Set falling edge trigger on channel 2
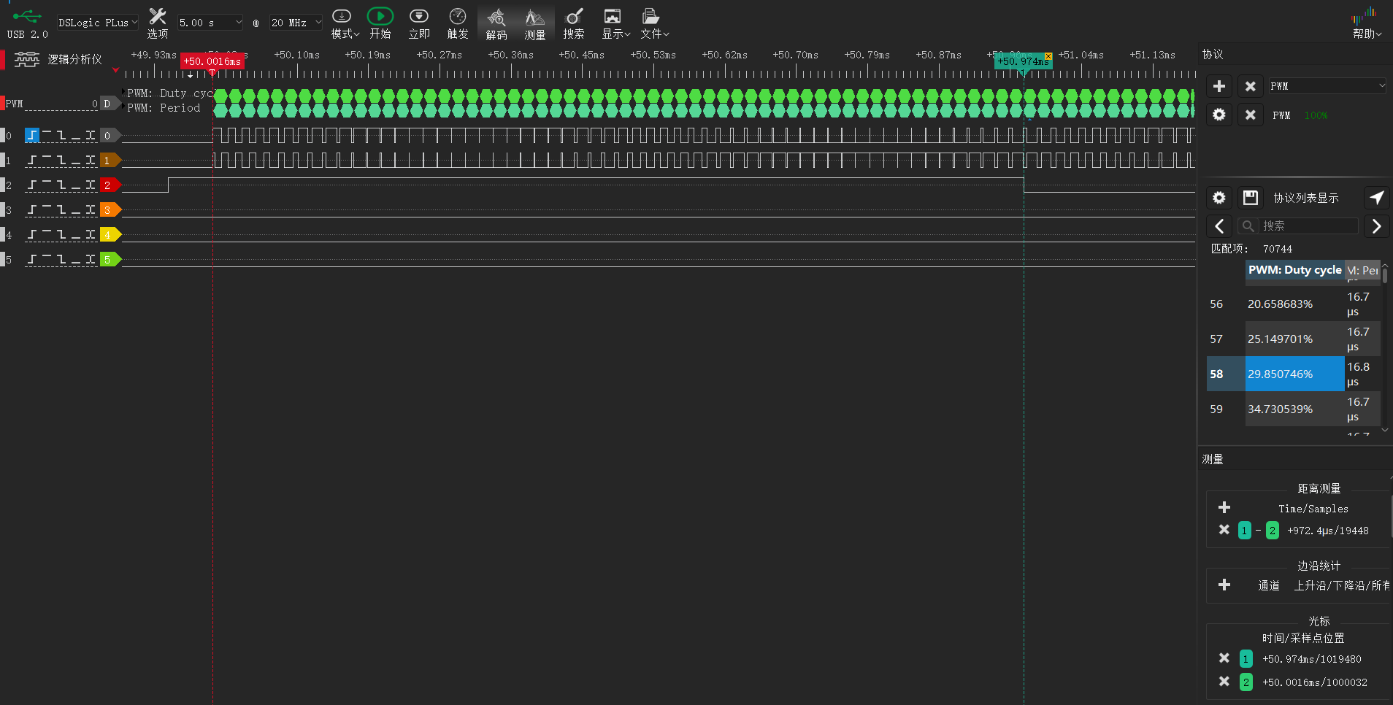Image resolution: width=1393 pixels, height=705 pixels. 61,185
